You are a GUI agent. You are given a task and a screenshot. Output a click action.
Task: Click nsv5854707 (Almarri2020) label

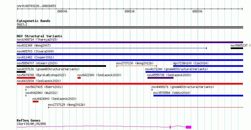37,63
